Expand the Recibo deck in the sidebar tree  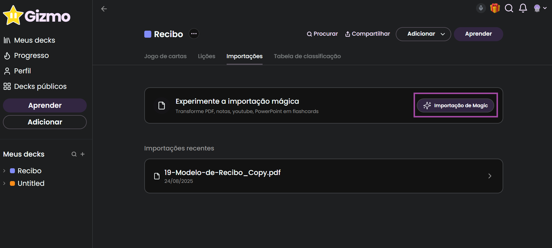pos(4,171)
